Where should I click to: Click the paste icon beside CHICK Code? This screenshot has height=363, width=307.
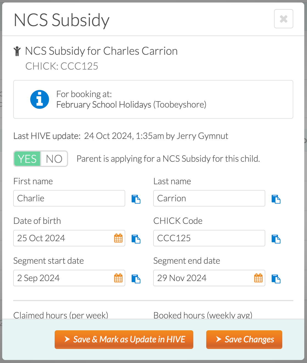coord(276,239)
